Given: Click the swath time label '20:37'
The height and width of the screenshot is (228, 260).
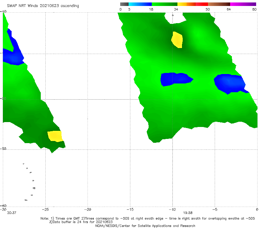Looking at the screenshot, I should point(12,213).
